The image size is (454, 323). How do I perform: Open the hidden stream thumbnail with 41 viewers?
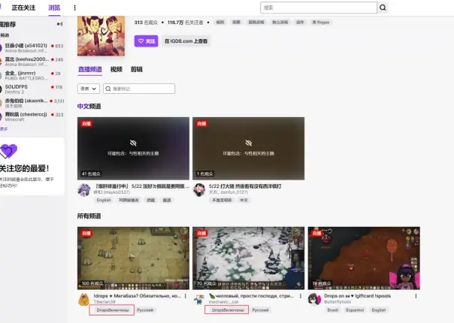coord(133,149)
